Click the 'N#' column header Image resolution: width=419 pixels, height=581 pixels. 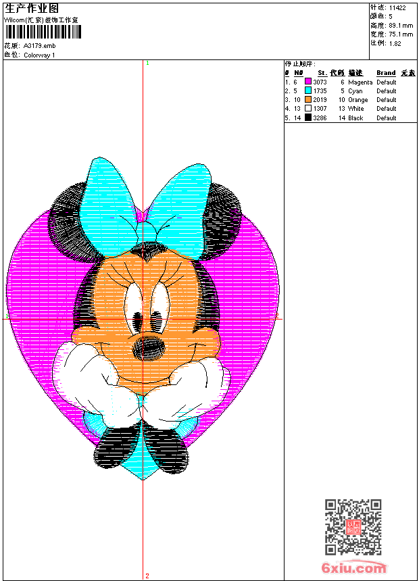pyautogui.click(x=299, y=73)
